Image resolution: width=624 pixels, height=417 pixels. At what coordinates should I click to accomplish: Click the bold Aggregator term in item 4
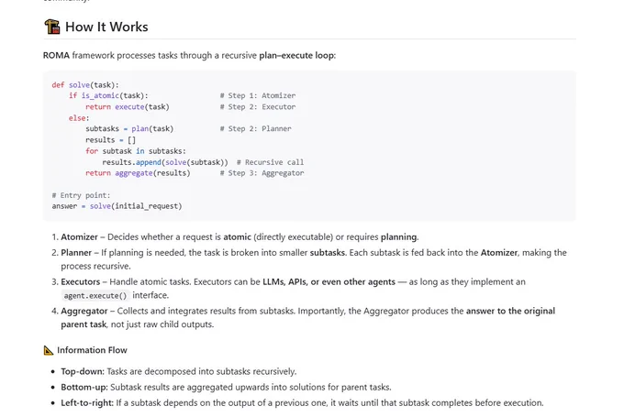84,311
